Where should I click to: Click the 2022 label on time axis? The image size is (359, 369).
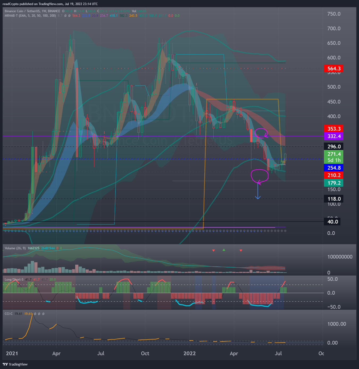coord(189,353)
